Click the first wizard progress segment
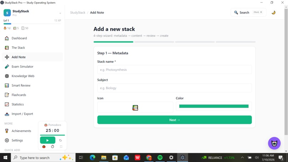 tap(113, 42)
